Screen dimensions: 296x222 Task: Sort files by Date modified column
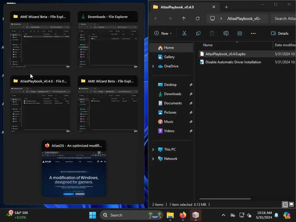(285, 45)
